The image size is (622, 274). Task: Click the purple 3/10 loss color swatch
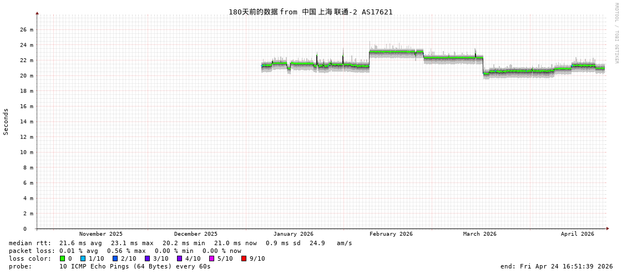[x=148, y=258]
